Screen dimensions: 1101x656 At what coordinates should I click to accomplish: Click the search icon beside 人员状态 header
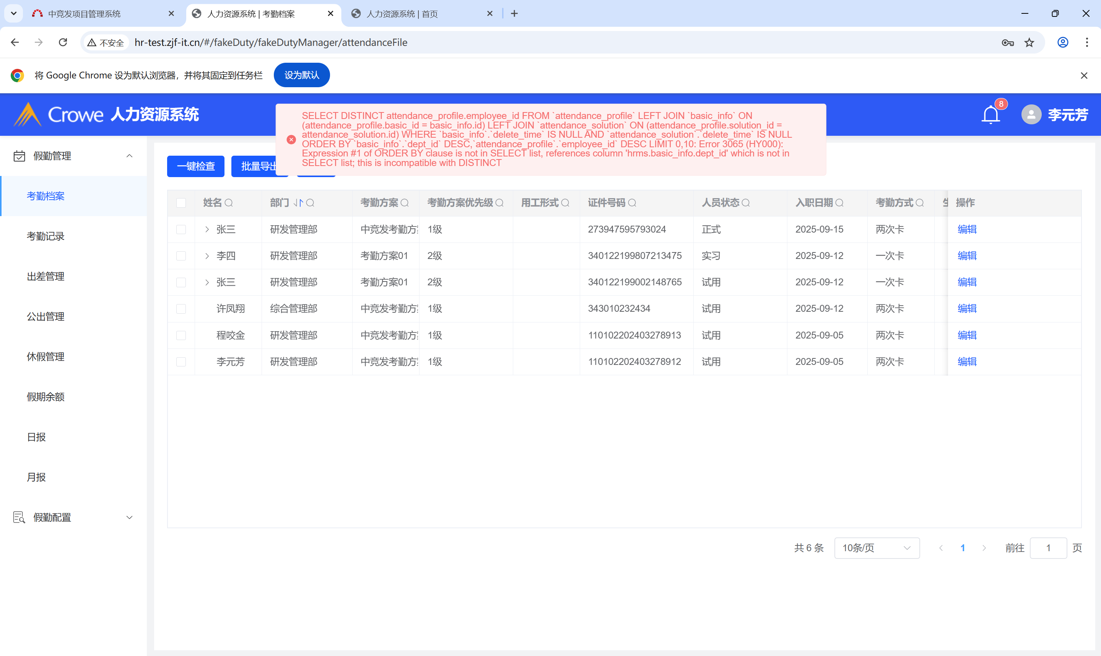746,203
